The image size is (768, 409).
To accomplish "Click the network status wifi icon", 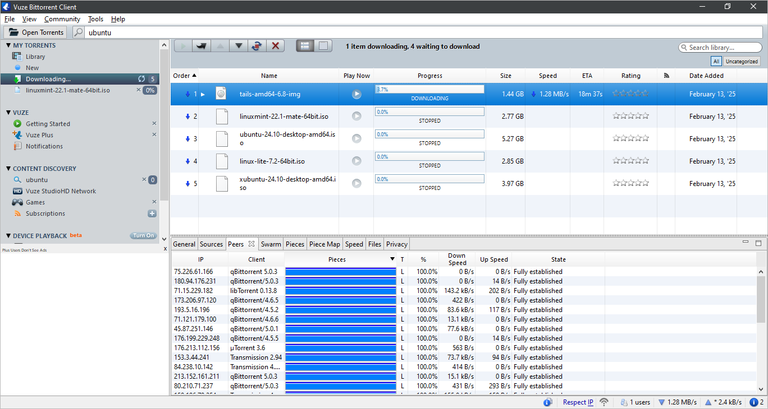I will click(604, 402).
